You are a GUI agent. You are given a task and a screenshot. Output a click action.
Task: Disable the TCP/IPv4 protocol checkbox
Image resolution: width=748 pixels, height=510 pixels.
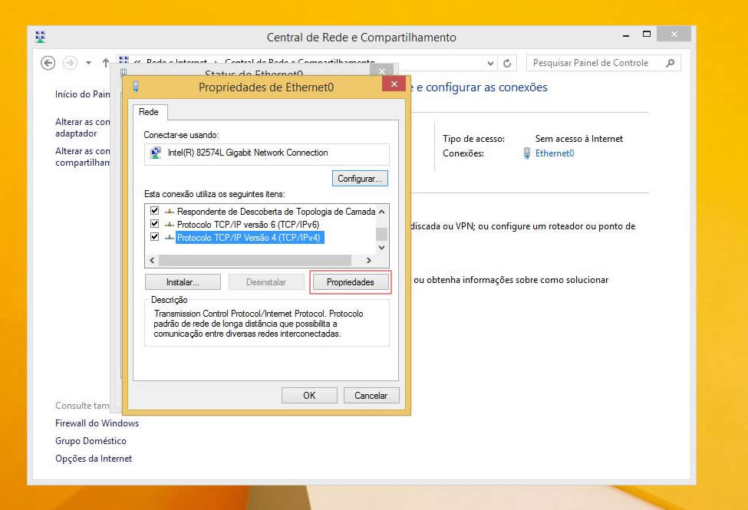(x=155, y=237)
